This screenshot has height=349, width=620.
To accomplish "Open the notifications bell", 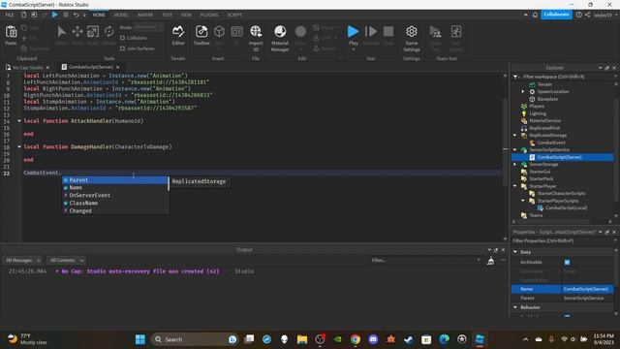I will pos(535,15).
